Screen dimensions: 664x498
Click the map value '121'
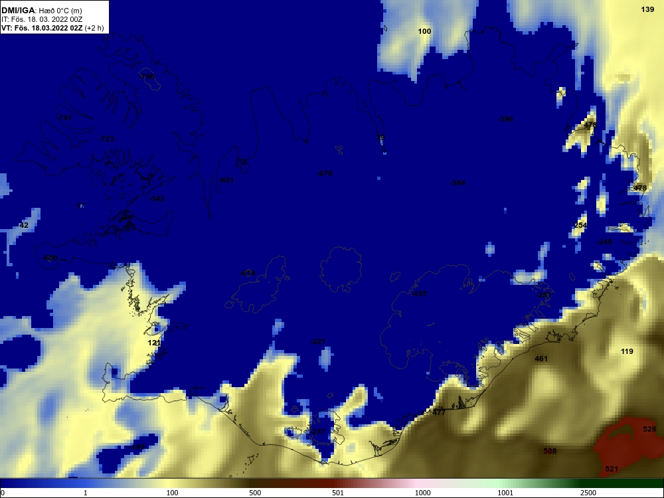point(154,343)
